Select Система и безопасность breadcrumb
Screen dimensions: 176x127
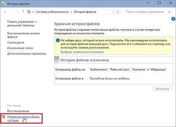pyautogui.click(x=52, y=12)
